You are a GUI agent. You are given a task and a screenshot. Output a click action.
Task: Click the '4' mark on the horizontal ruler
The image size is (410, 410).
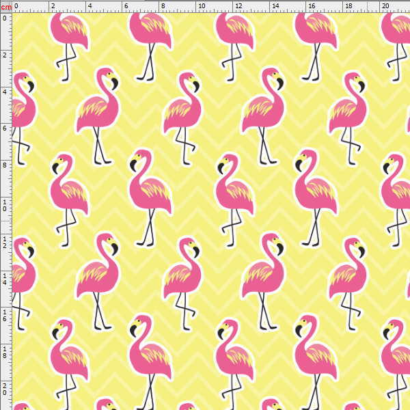(x=90, y=5)
